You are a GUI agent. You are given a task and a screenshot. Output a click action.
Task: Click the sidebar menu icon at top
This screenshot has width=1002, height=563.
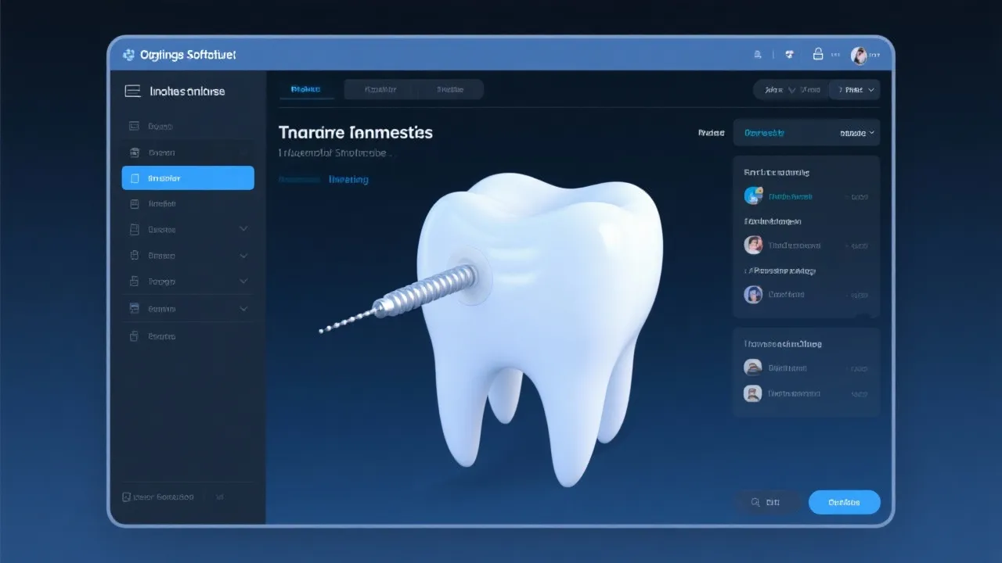coord(133,91)
